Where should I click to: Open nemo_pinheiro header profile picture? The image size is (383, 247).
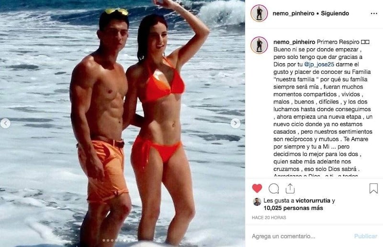tap(259, 13)
